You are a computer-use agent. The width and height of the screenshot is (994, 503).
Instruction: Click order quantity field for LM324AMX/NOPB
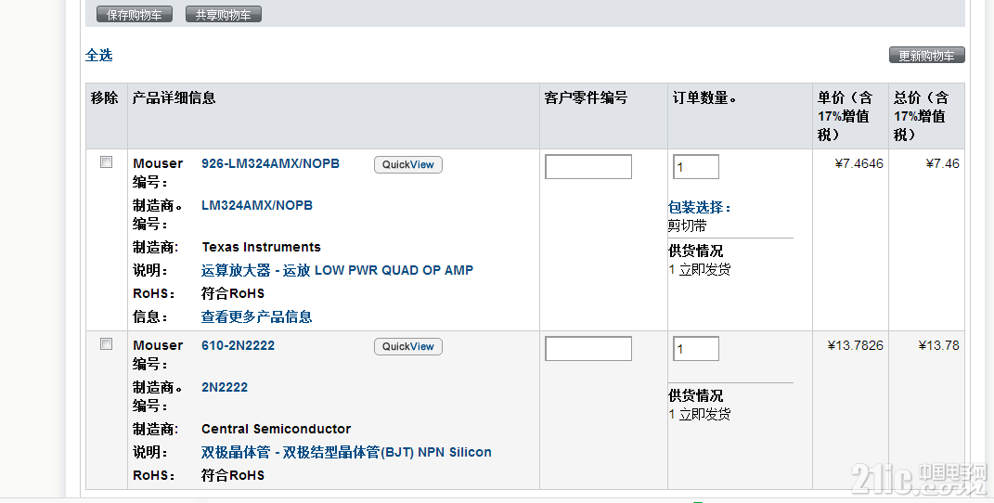click(696, 167)
